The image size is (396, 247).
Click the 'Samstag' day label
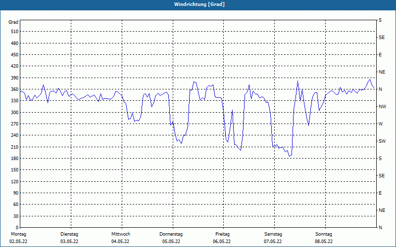pyautogui.click(x=273, y=234)
